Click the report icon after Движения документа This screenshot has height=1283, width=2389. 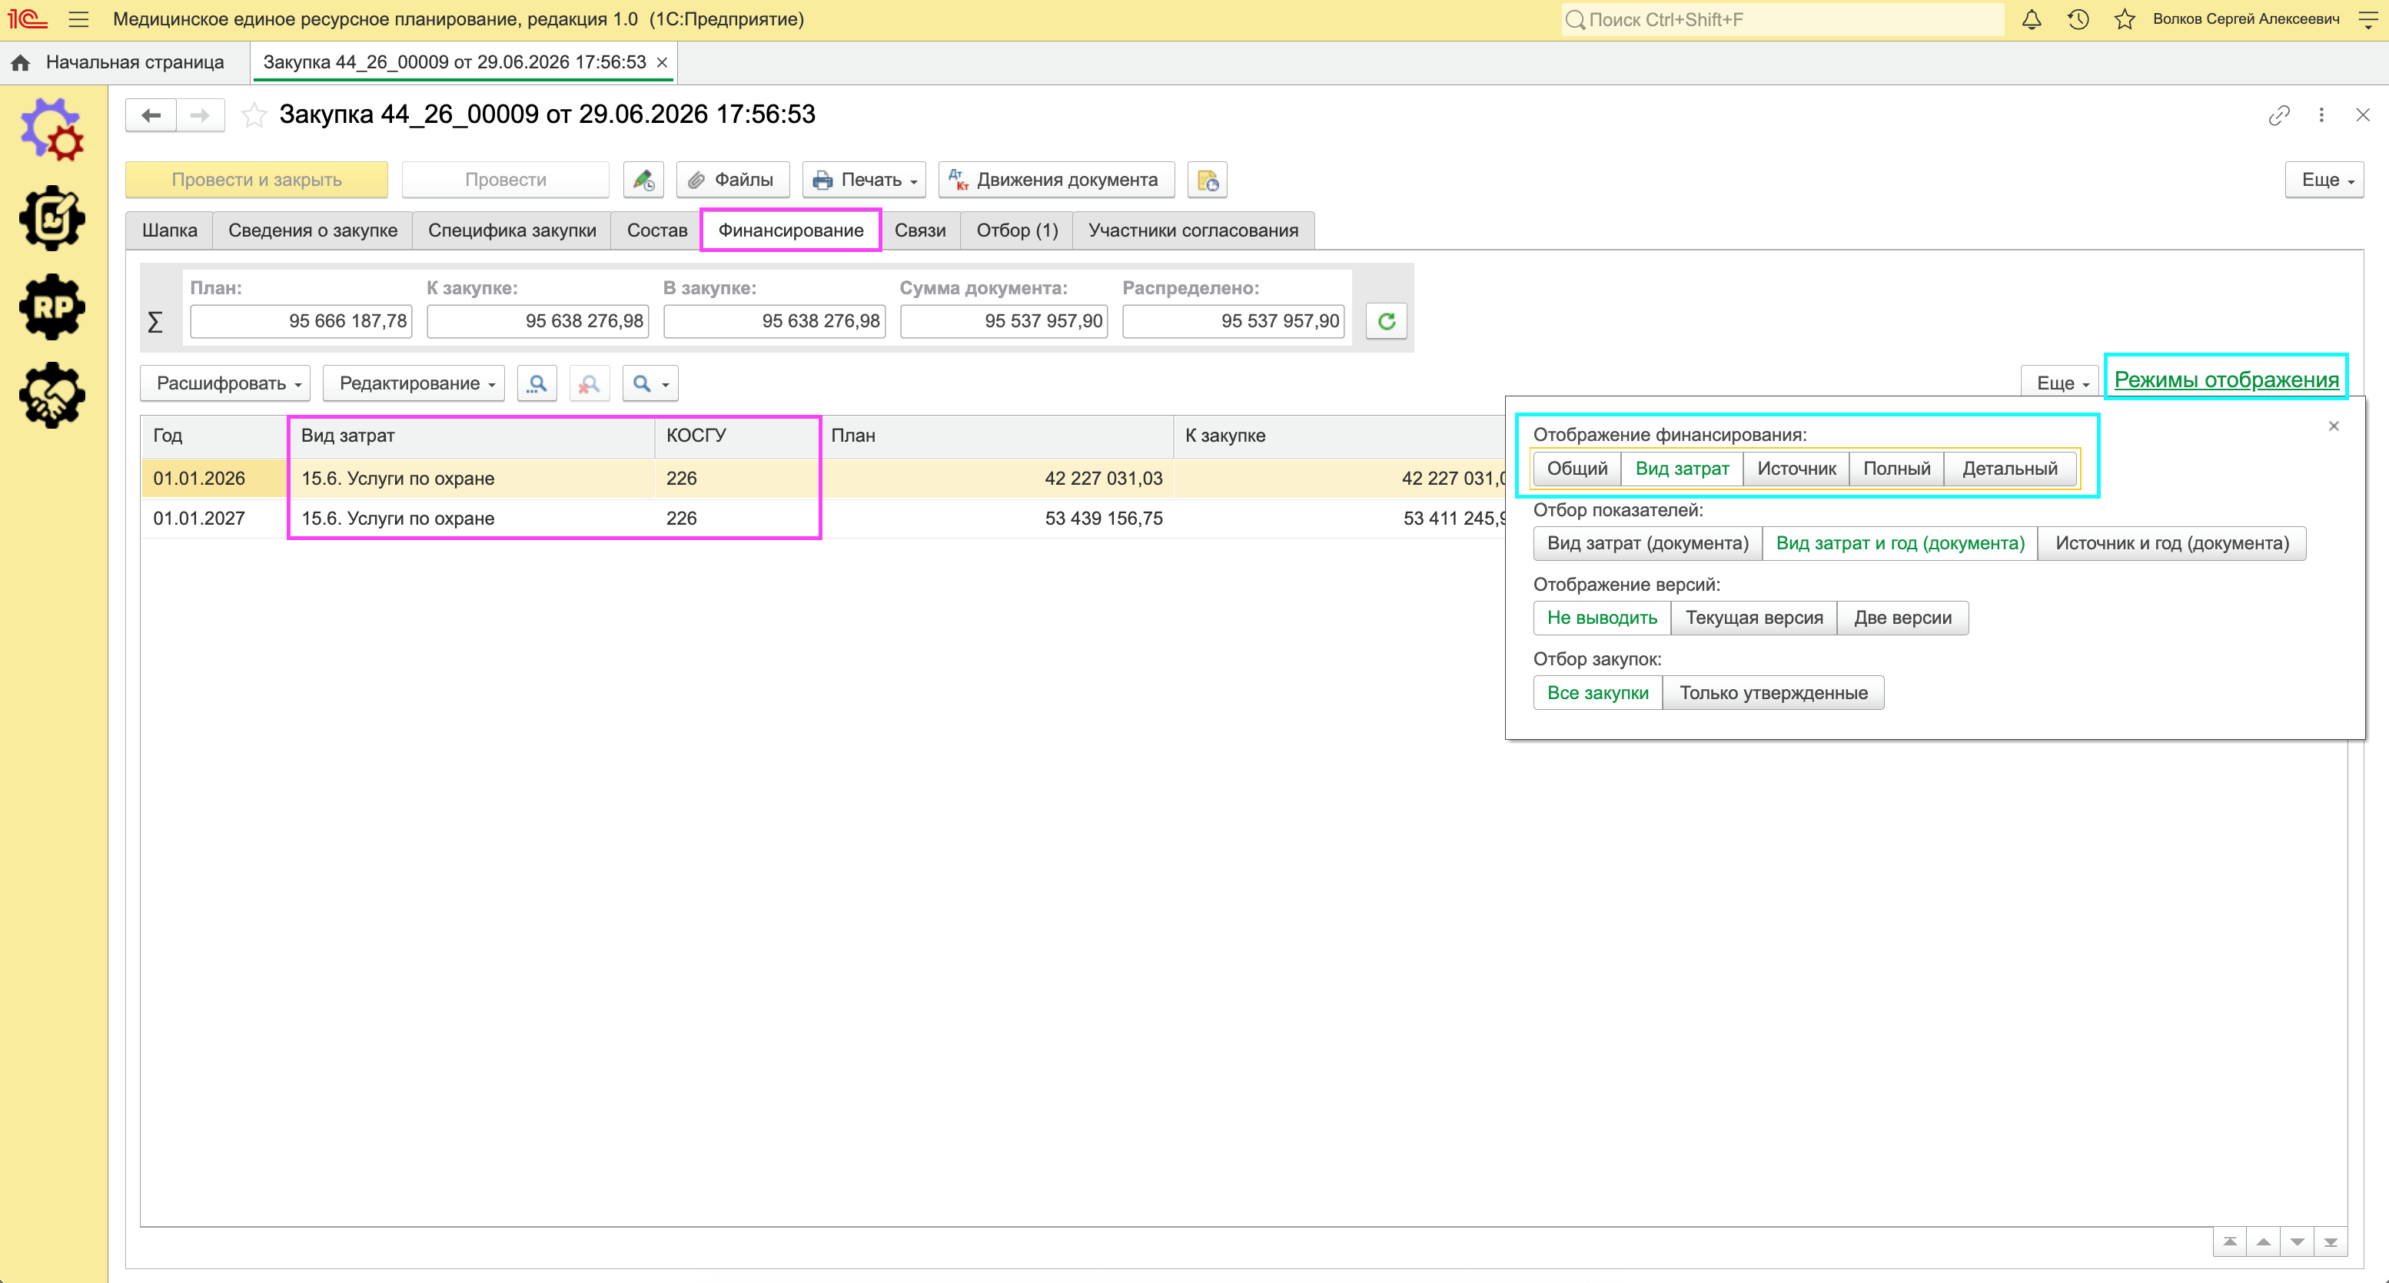click(1208, 180)
